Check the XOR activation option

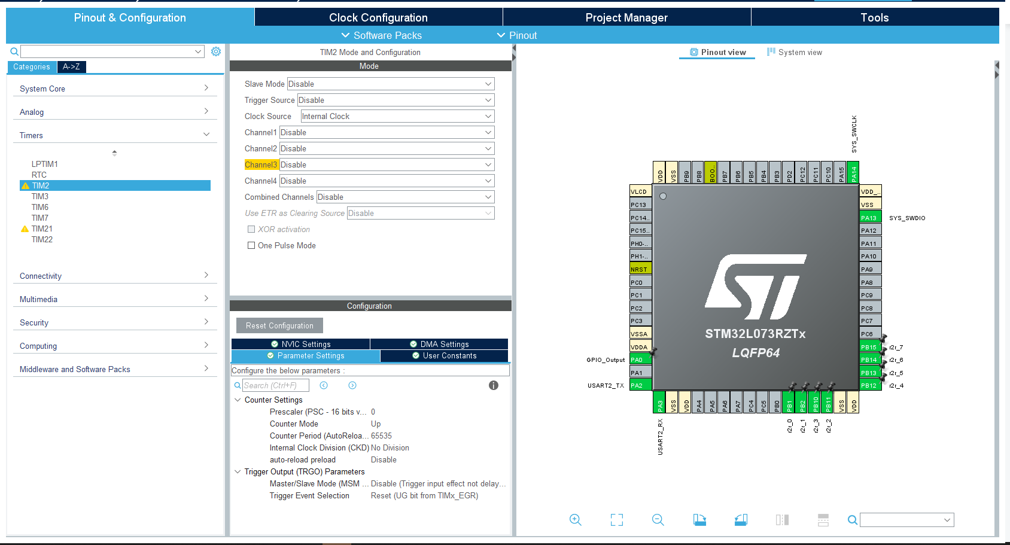click(252, 229)
